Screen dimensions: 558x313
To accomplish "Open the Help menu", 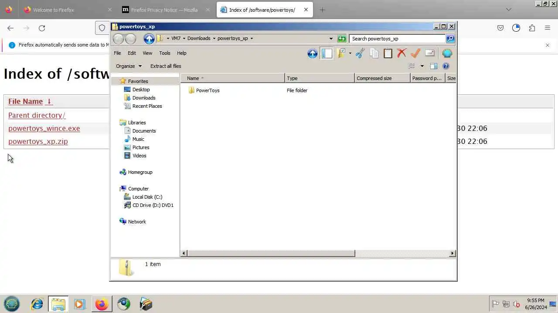I will click(x=181, y=53).
